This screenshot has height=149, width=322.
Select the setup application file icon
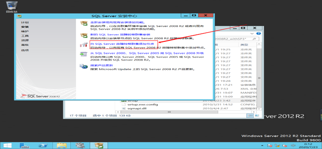(x=123, y=101)
